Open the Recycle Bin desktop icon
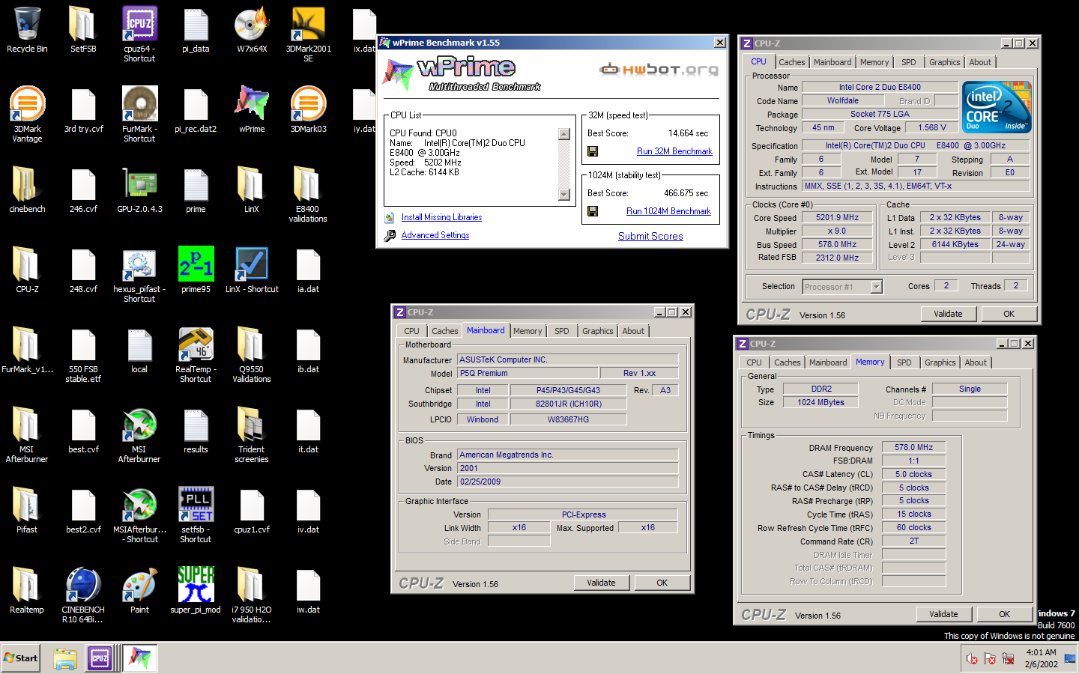This screenshot has height=674, width=1079. coord(27,30)
